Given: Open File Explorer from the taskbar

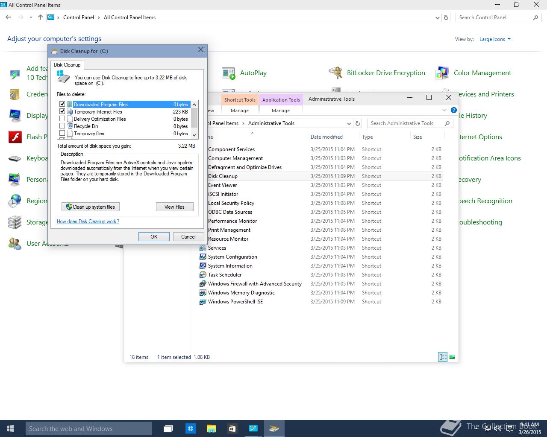Looking at the screenshot, I should click(x=212, y=428).
